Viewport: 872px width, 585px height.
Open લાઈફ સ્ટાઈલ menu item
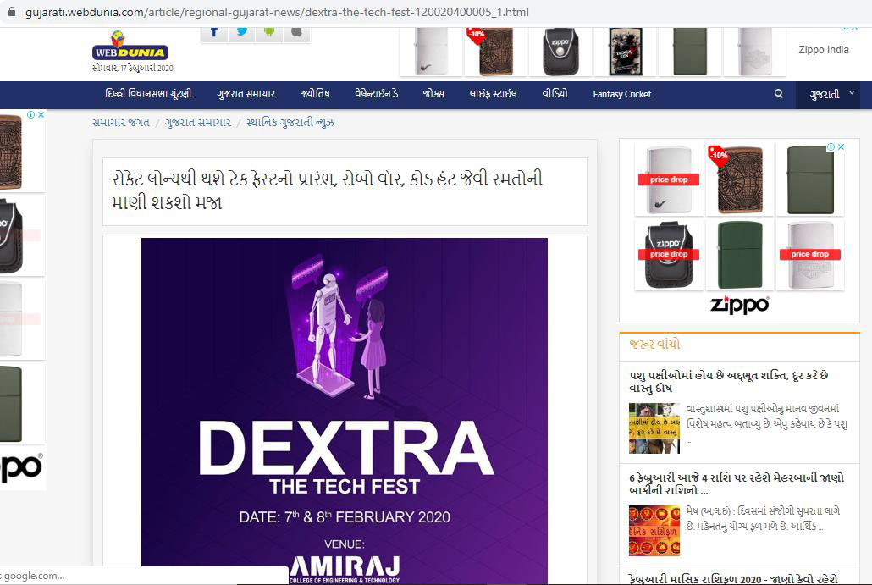[x=494, y=94]
